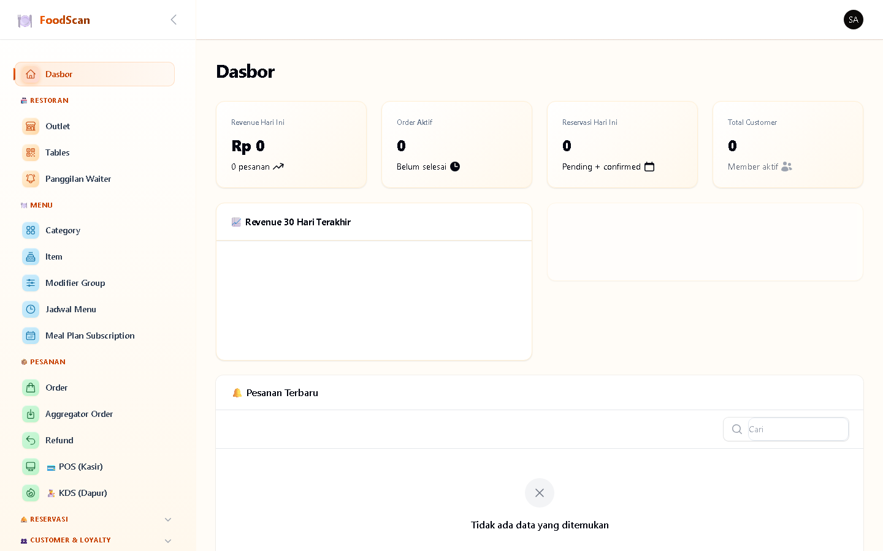Expand the RESERVASI section chevron

click(168, 520)
